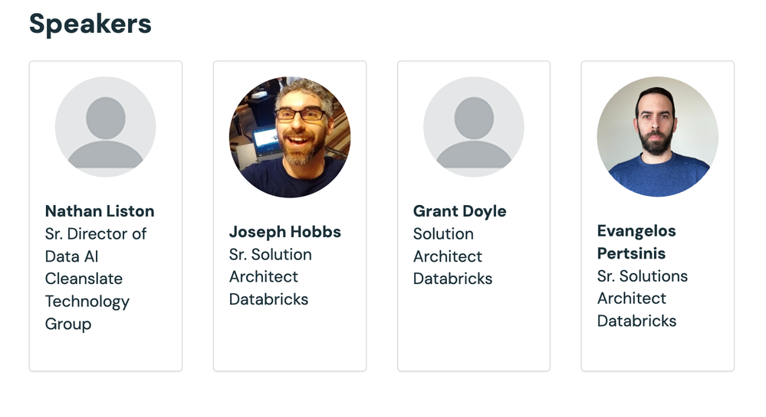Open the Grant Doyle name link
Image resolution: width=766 pixels, height=417 pixels.
tap(459, 211)
